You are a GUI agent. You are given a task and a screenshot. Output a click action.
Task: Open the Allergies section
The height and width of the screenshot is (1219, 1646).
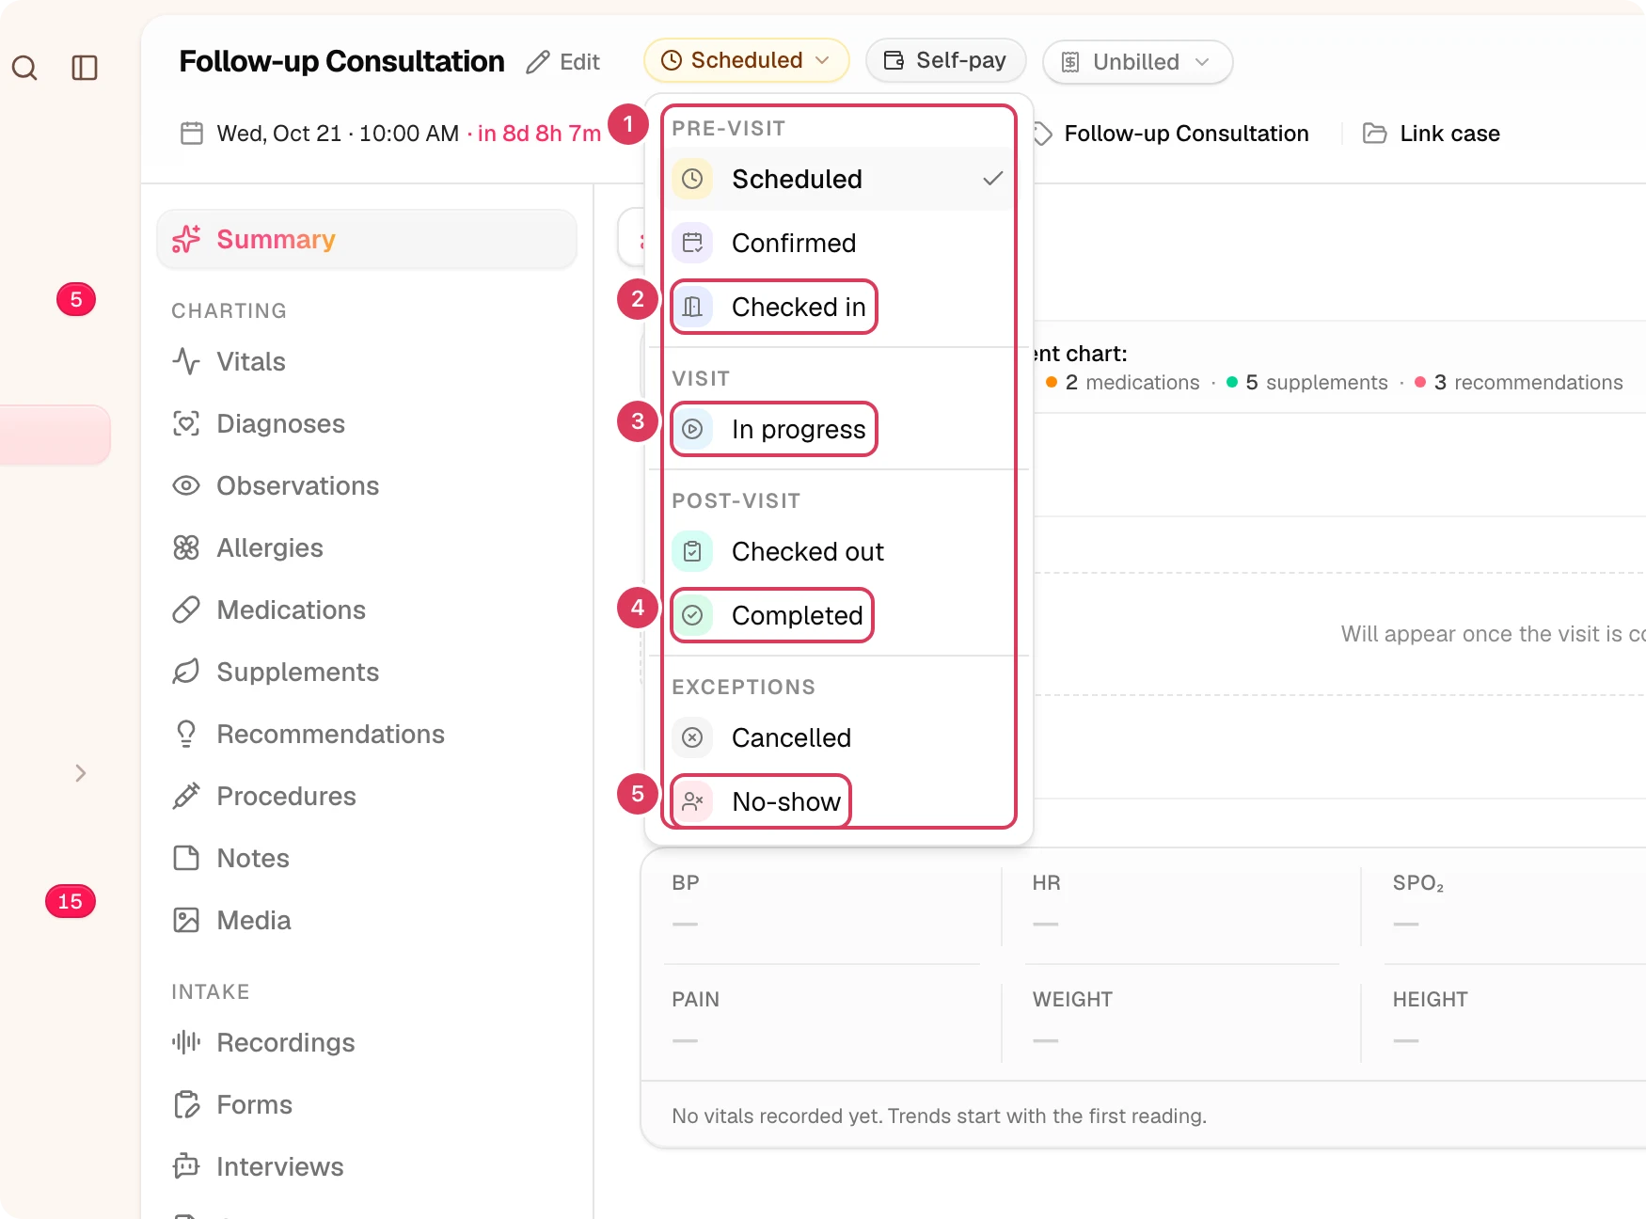tap(367, 547)
